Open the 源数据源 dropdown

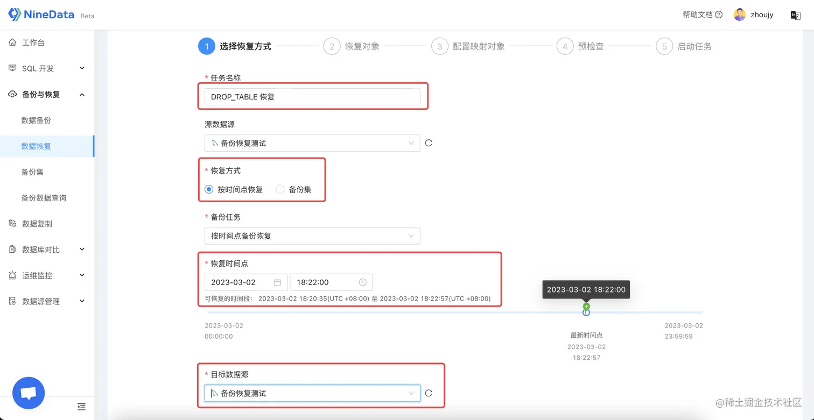click(312, 143)
